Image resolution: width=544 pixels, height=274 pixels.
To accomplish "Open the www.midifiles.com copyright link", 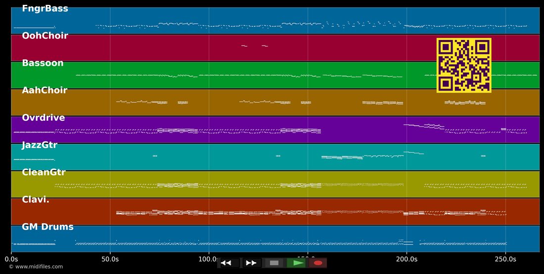I will [x=36, y=267].
